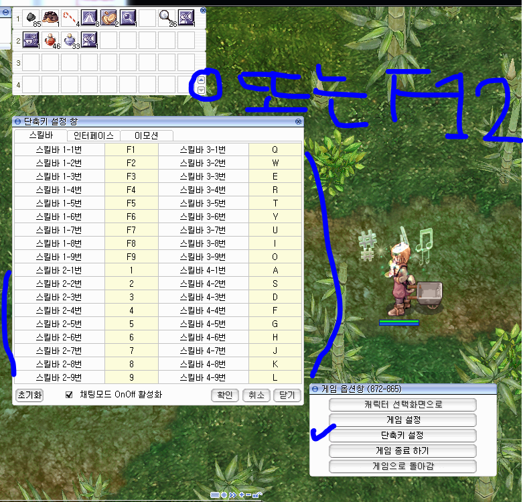This screenshot has width=523, height=502.
Task: Click the 스킬바 4-8번 row label
Action: click(203, 364)
